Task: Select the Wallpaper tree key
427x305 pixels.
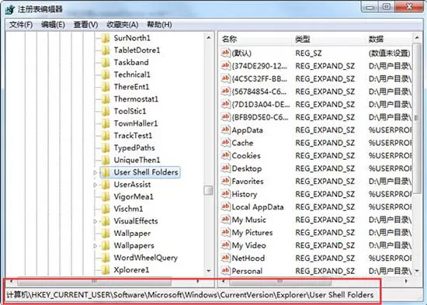Action: 132,234
